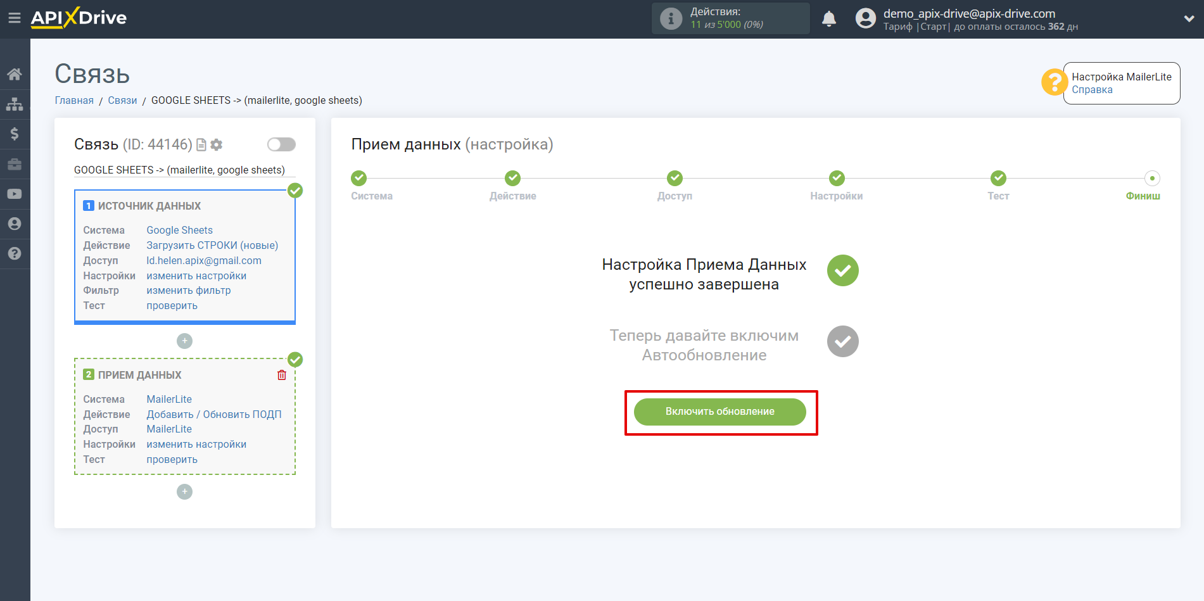Click receiver изменить настройки link

(196, 445)
